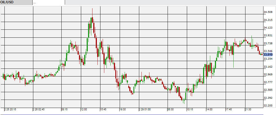Image resolution: width=276 pixels, height=115 pixels.
Task: Click the highlighted current price 33.510 label
Action: [268, 55]
